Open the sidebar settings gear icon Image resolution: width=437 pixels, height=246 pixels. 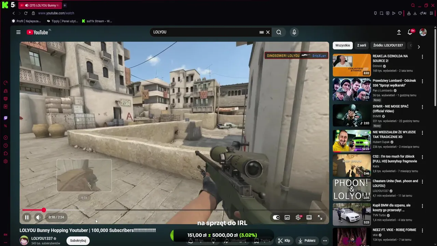click(x=5, y=161)
